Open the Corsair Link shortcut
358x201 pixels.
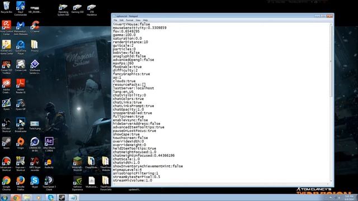coord(21,65)
